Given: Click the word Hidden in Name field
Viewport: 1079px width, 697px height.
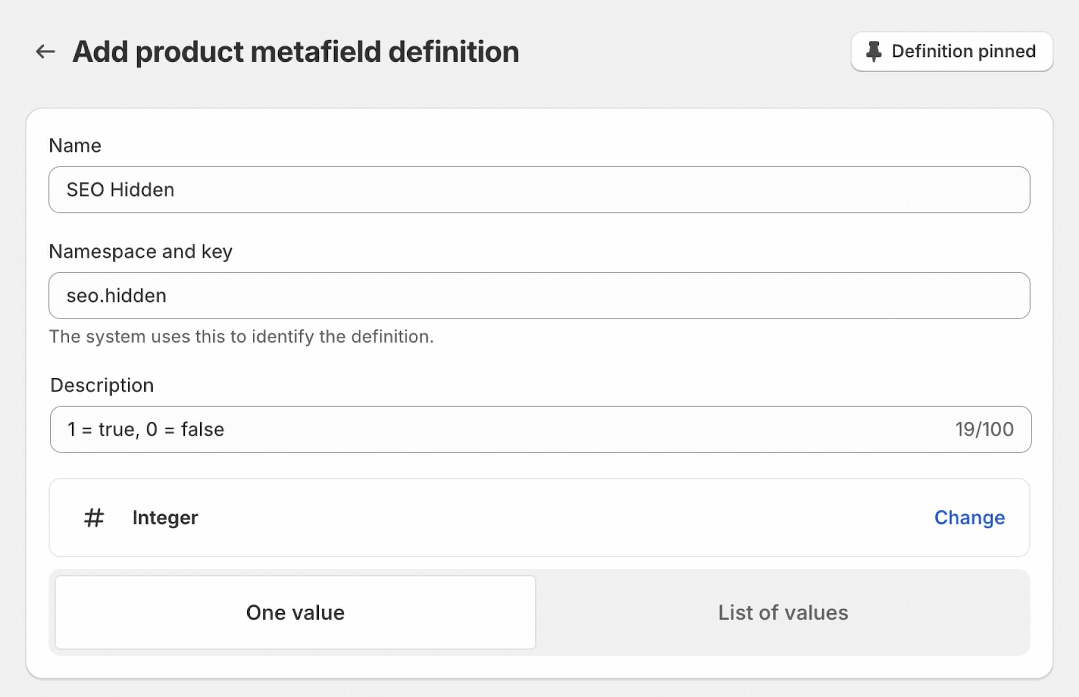Looking at the screenshot, I should [x=142, y=190].
